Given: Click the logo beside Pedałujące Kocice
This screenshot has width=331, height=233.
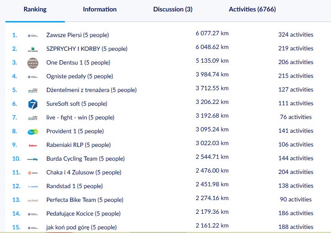Looking at the screenshot, I should coord(33,214).
